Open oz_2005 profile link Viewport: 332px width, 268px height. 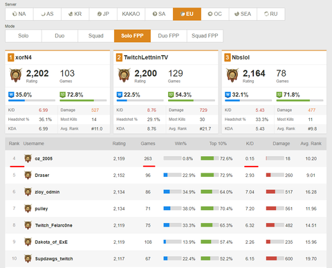tap(44, 159)
